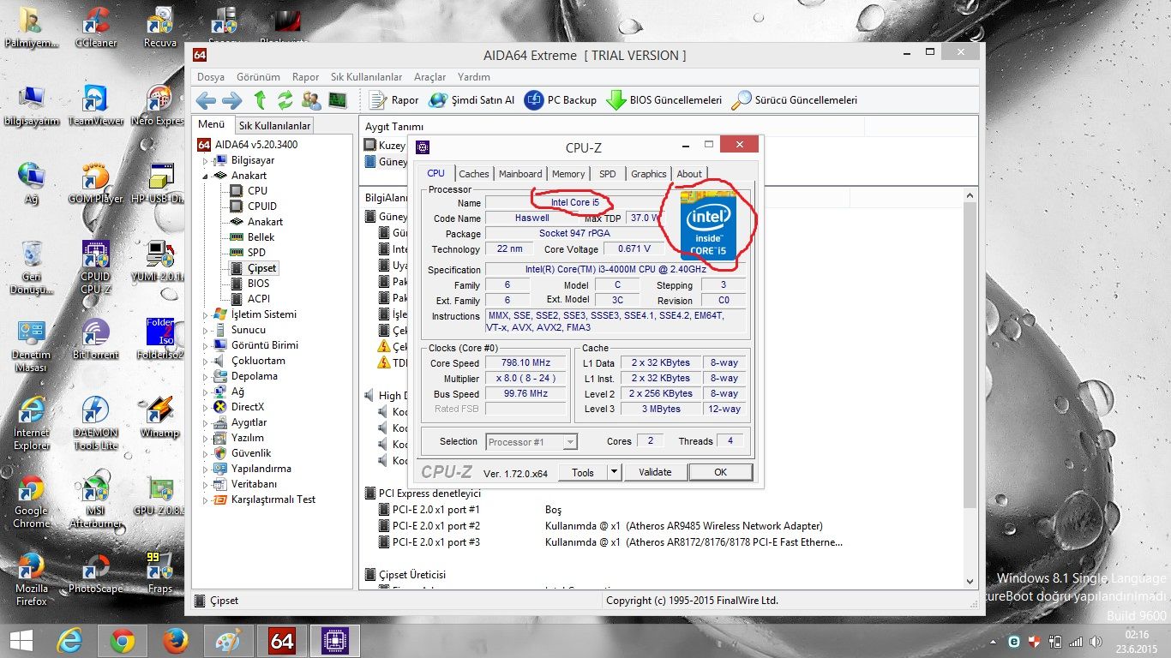Open the BitTorrent desktop shortcut
This screenshot has height=658, width=1171.
[96, 339]
